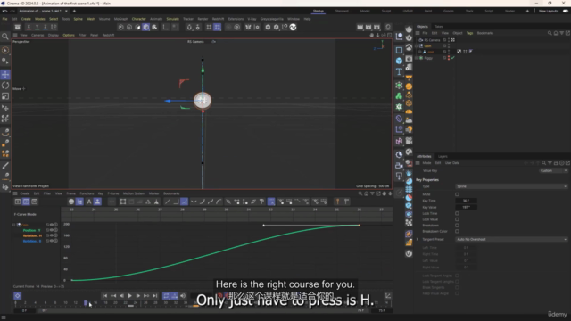Open the MoGraph menu
Image resolution: width=571 pixels, height=321 pixels.
pos(121,19)
